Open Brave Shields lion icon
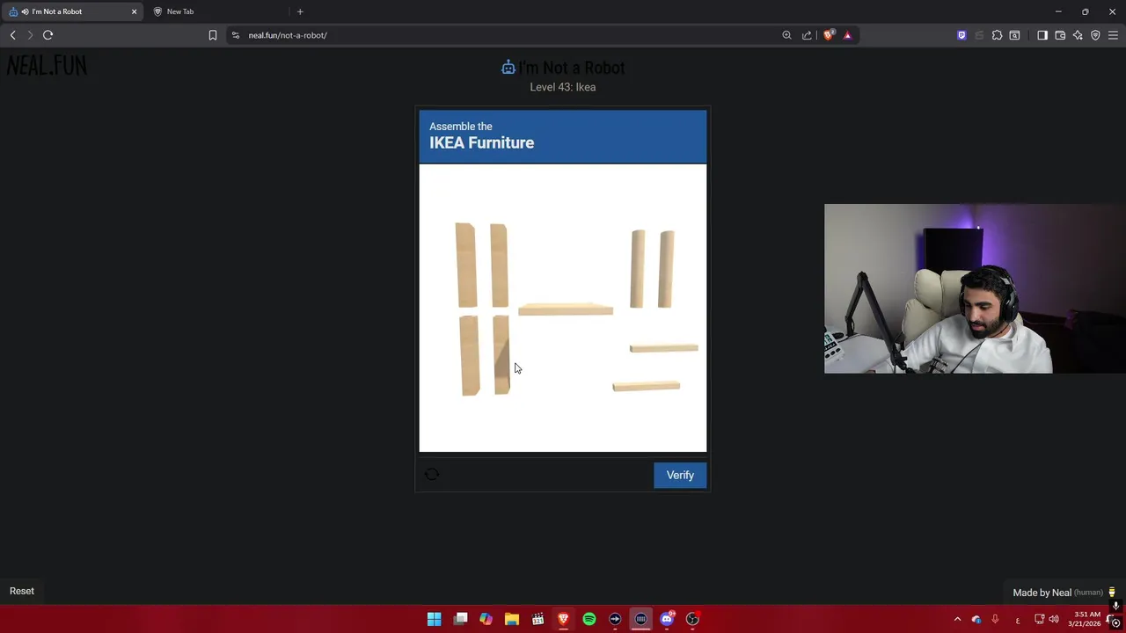The image size is (1126, 633). [x=829, y=35]
